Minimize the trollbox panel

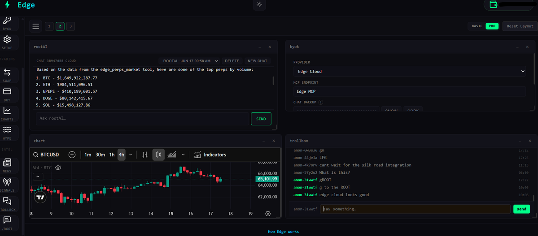click(520, 141)
